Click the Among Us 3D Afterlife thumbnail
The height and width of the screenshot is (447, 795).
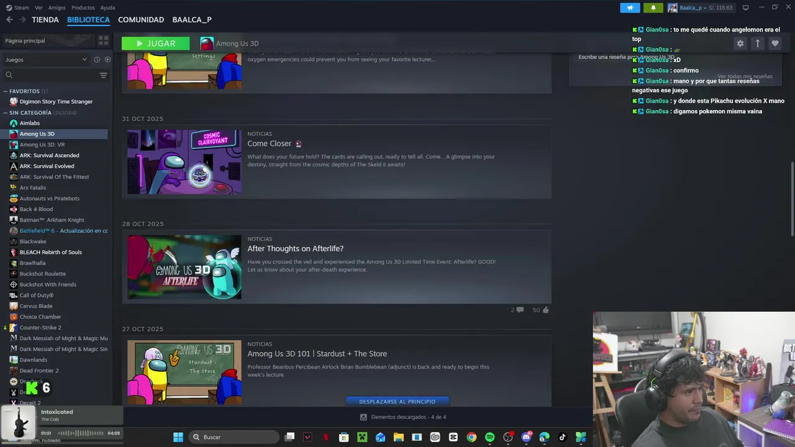[x=184, y=267]
